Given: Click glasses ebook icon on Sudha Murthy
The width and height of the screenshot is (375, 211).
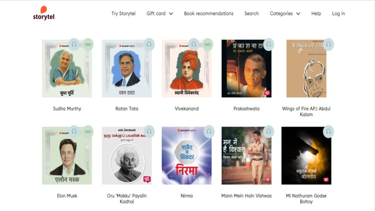Looking at the screenshot, I should pos(88,44).
